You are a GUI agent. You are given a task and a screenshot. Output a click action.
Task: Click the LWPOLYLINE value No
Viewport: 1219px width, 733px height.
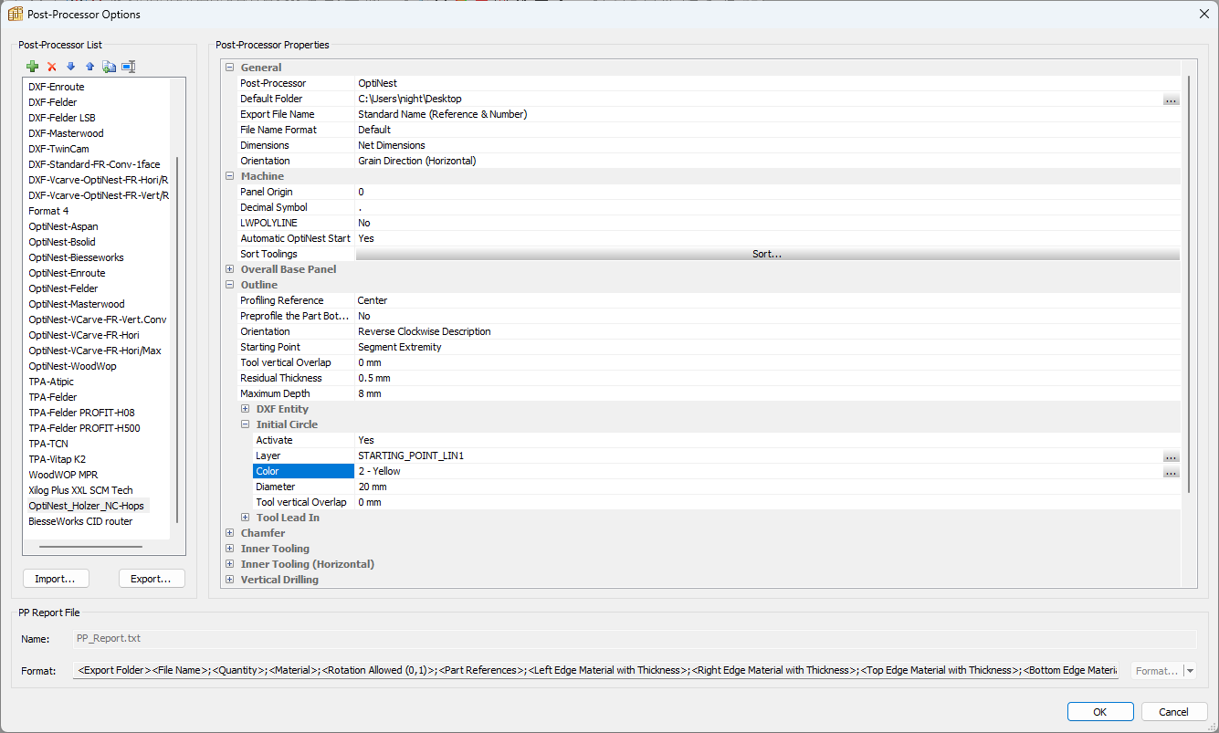(x=364, y=223)
